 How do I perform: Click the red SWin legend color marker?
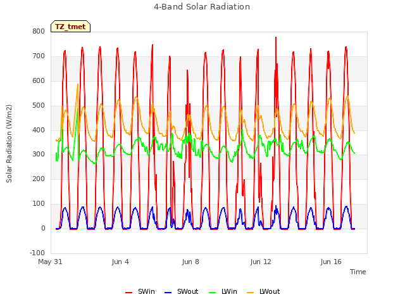(x=128, y=293)
